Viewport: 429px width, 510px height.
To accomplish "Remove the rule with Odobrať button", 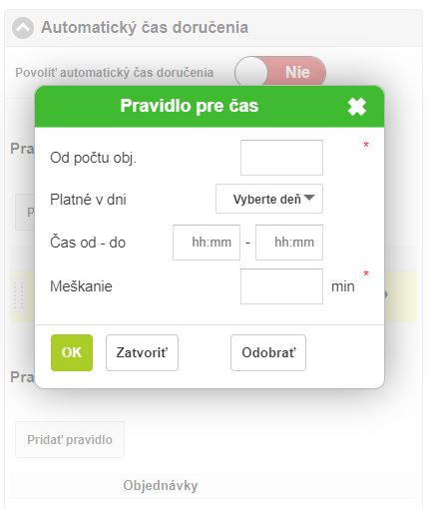I will tap(268, 352).
